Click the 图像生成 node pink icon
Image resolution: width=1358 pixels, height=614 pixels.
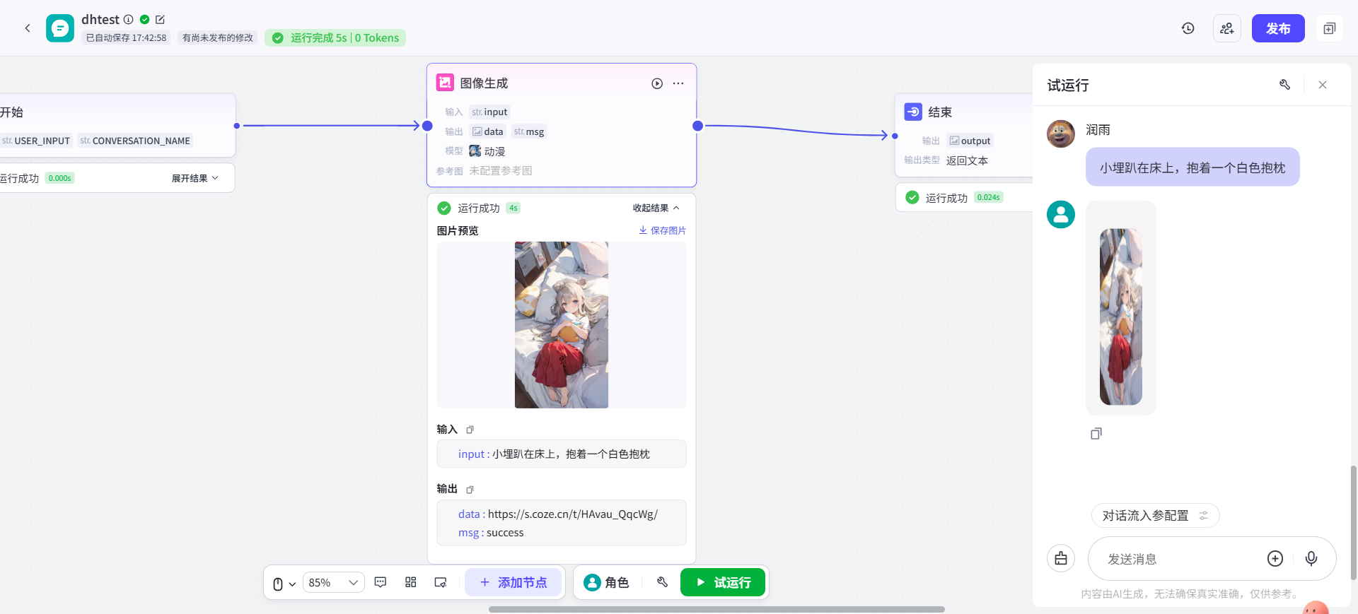[445, 83]
